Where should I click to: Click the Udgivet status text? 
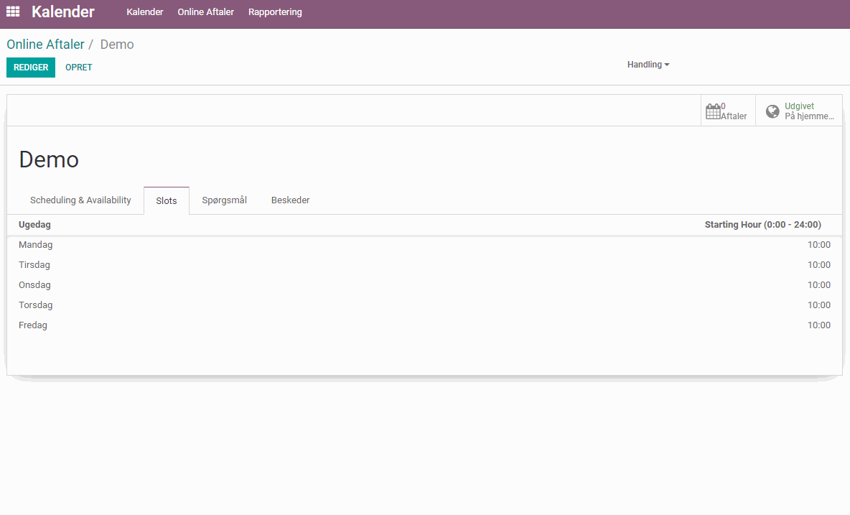click(x=799, y=106)
